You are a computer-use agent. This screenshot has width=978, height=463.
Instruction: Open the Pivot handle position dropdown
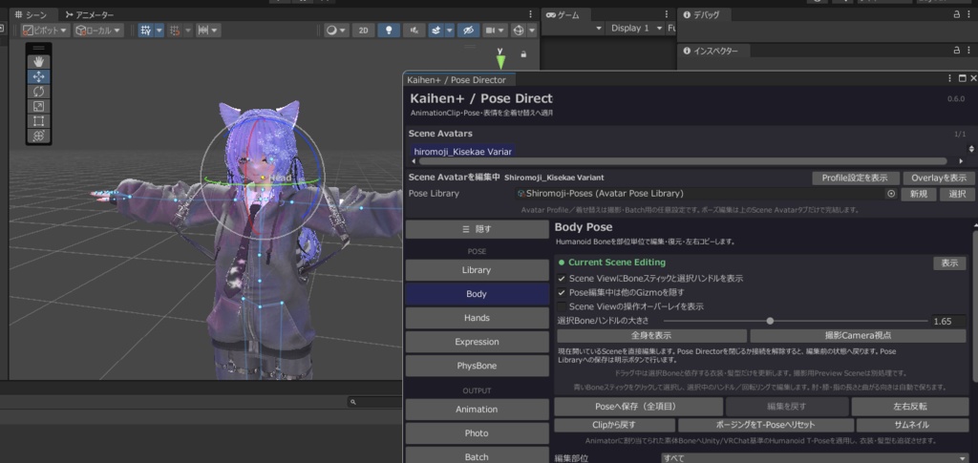click(x=46, y=30)
